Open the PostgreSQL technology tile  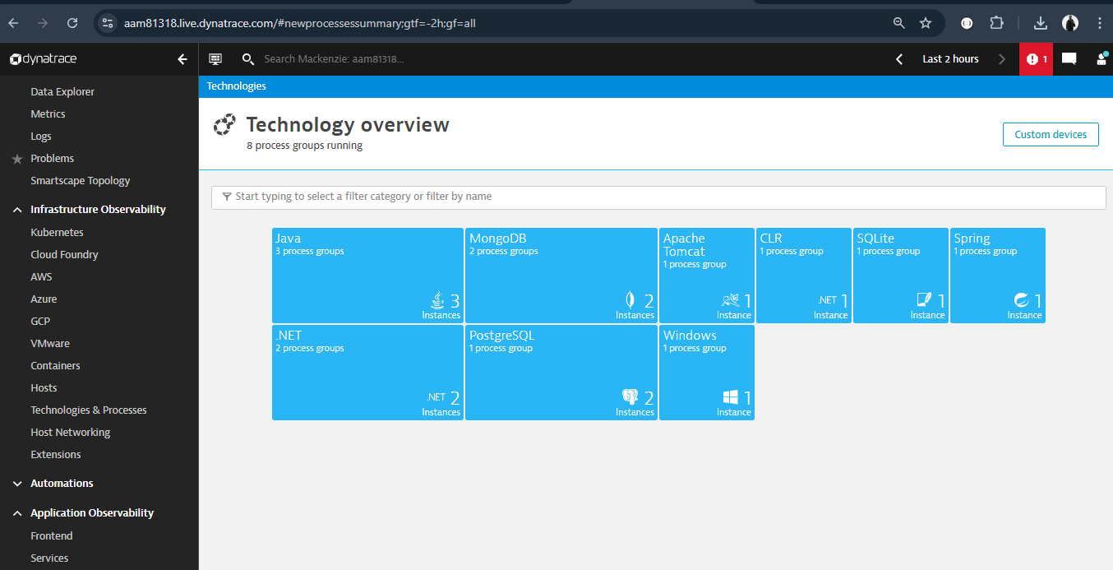(x=561, y=373)
